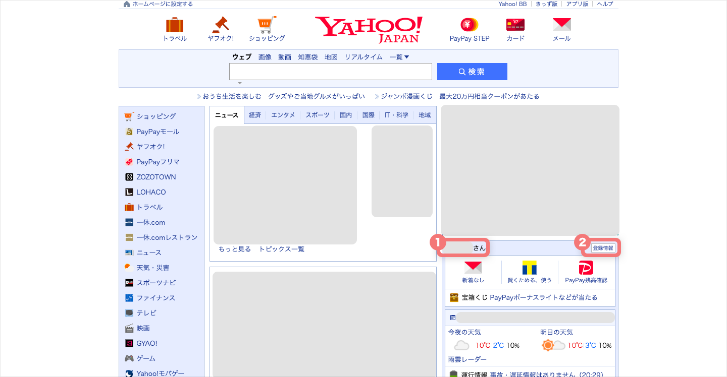Click the 今夜の天気 weather link

(464, 332)
